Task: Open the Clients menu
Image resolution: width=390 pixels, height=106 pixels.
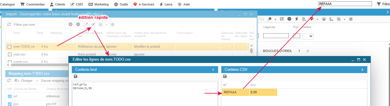Action: click(x=57, y=4)
